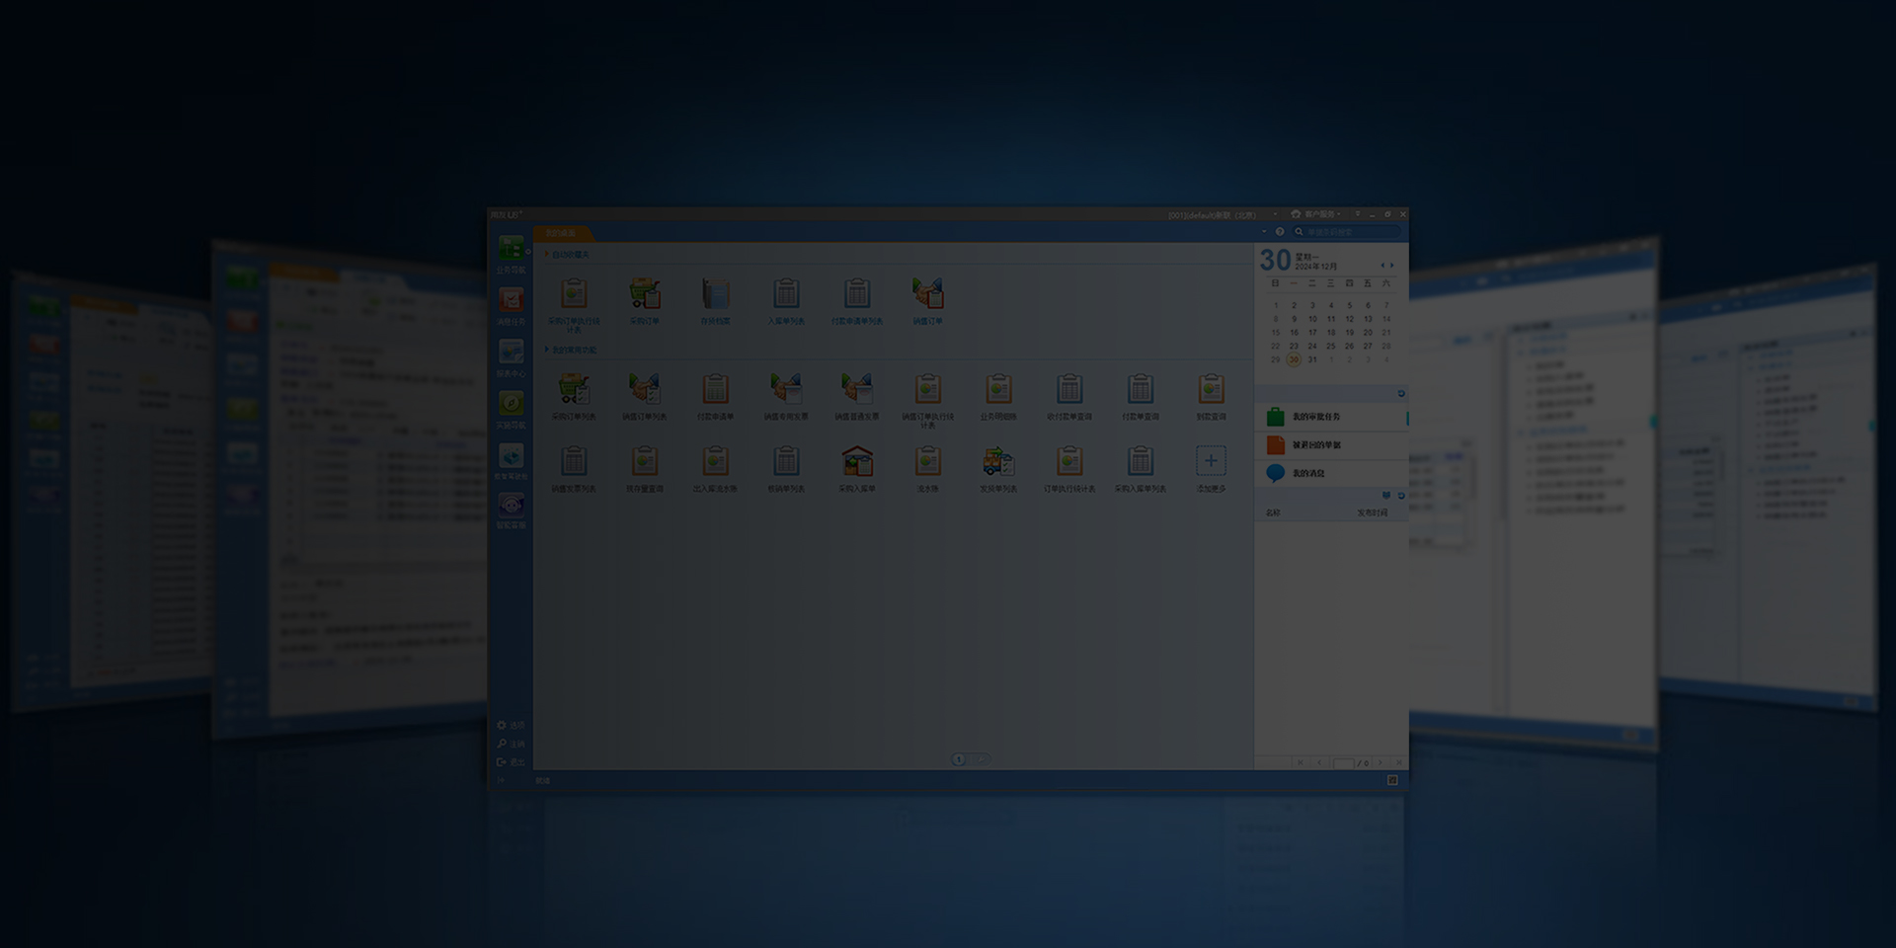Collapse the 自动收藏夹 section
Screen dimensions: 1896x948
(547, 255)
